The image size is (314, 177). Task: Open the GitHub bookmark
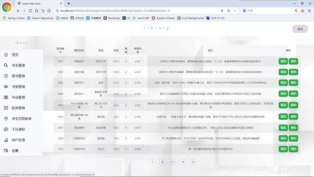coord(77,18)
